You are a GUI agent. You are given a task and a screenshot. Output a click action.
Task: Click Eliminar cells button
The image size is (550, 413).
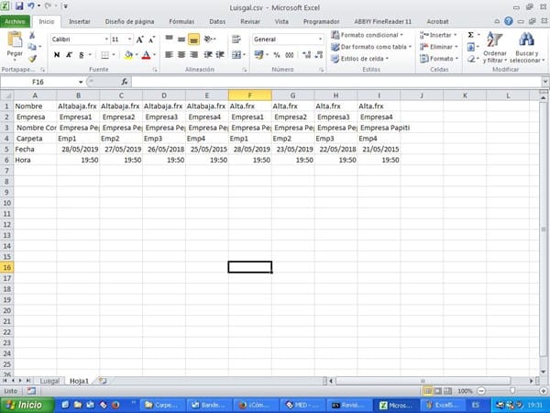pos(439,47)
